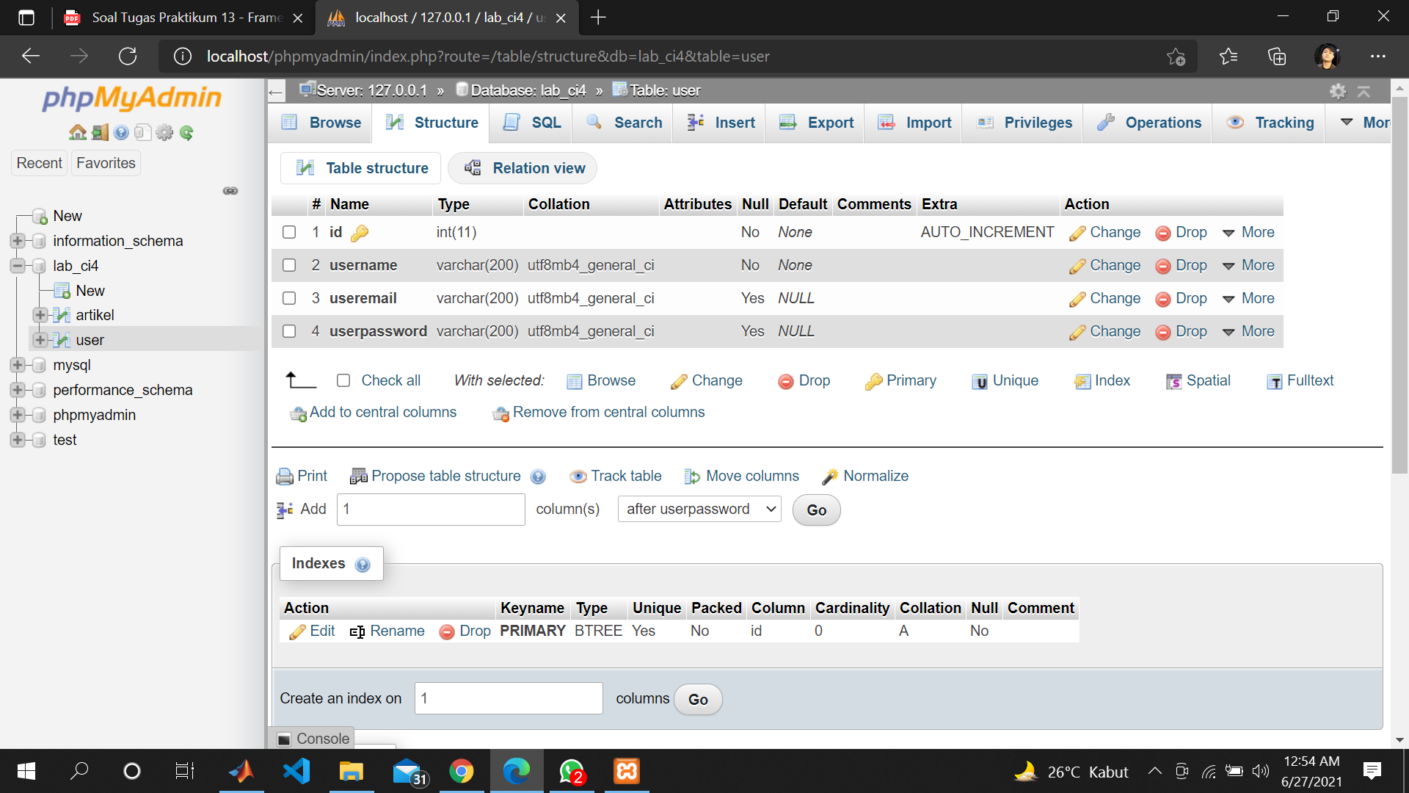The image size is (1409, 793).
Task: Open the Export tab
Action: pyautogui.click(x=828, y=123)
